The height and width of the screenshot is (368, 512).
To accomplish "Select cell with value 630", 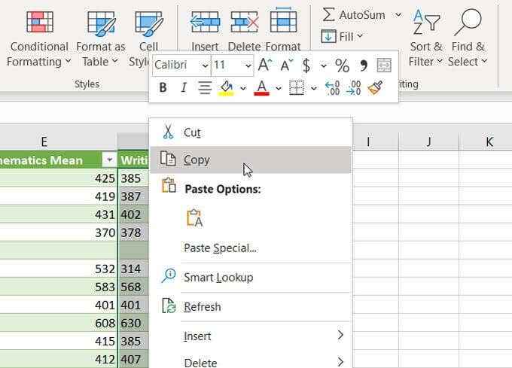I will (133, 323).
